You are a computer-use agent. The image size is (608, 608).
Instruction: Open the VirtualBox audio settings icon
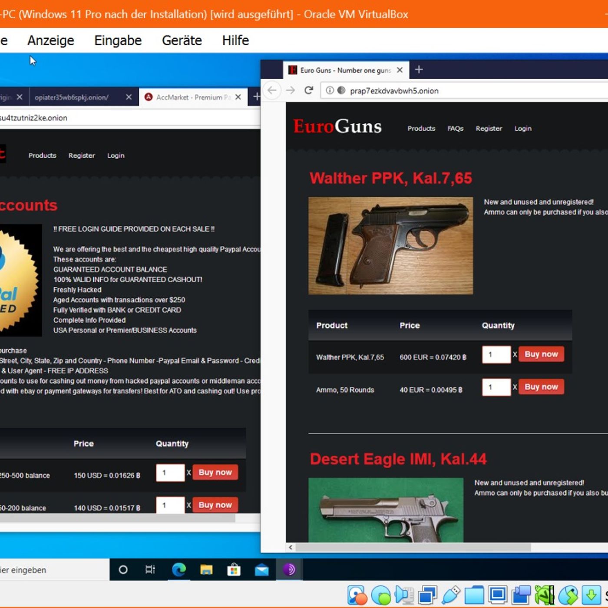point(404,595)
